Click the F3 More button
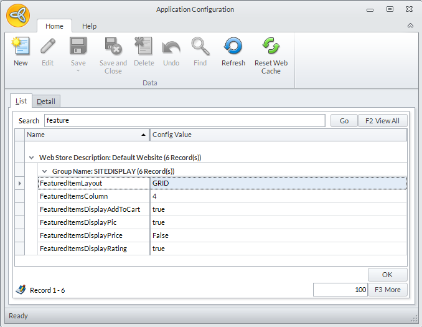Viewport: 422px width, 327px height. [x=388, y=290]
